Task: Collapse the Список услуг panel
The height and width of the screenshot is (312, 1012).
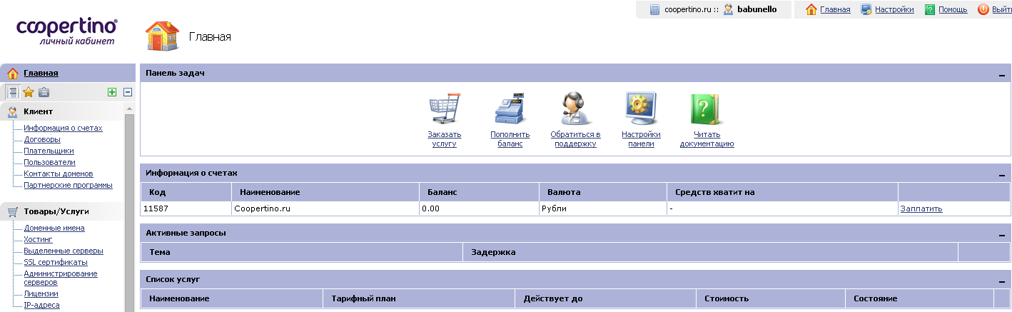Action: (x=1002, y=281)
